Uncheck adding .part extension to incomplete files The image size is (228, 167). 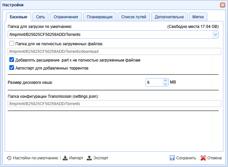tap(12, 60)
